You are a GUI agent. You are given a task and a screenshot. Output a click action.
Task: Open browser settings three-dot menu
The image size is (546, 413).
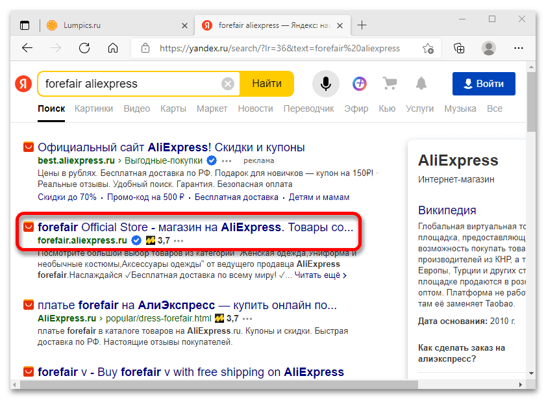tap(519, 48)
